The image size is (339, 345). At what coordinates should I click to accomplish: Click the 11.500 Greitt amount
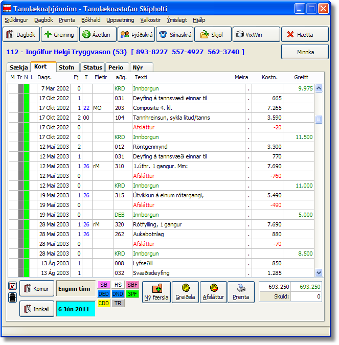pos(304,137)
